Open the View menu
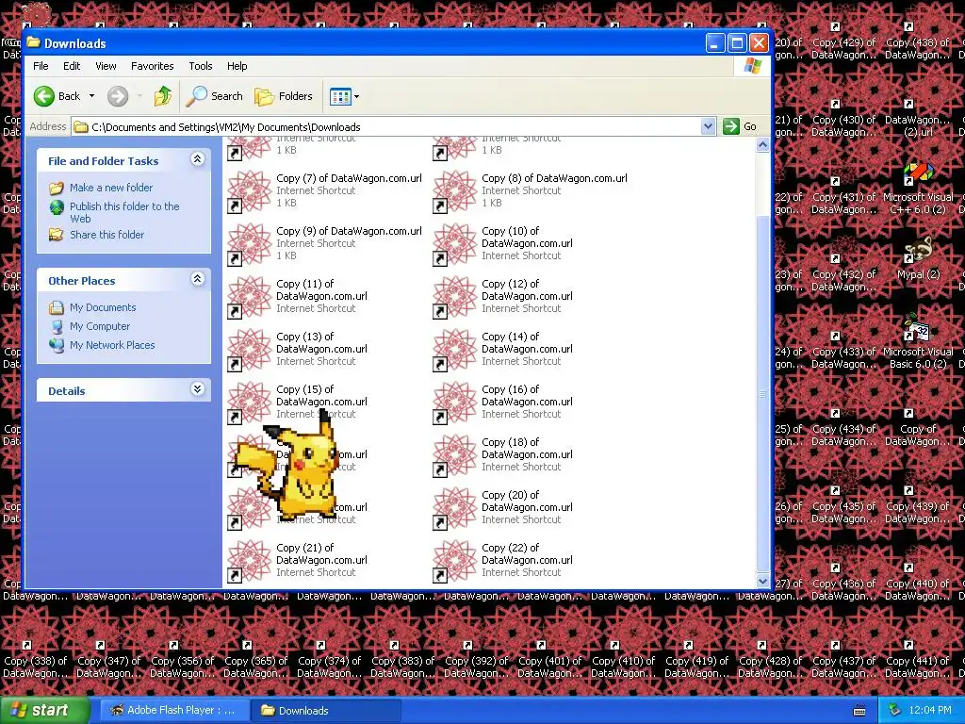This screenshot has width=965, height=724. click(106, 66)
